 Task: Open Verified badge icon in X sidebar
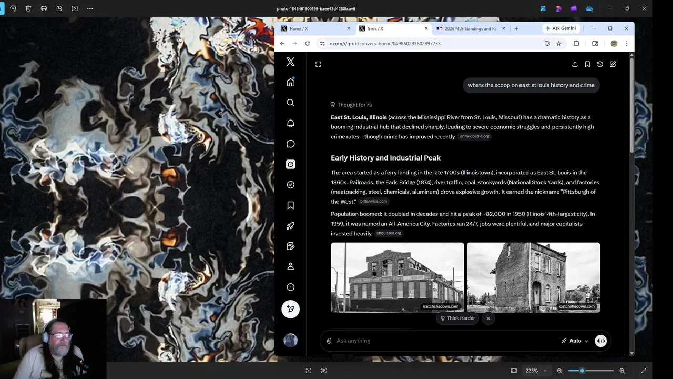point(290,185)
